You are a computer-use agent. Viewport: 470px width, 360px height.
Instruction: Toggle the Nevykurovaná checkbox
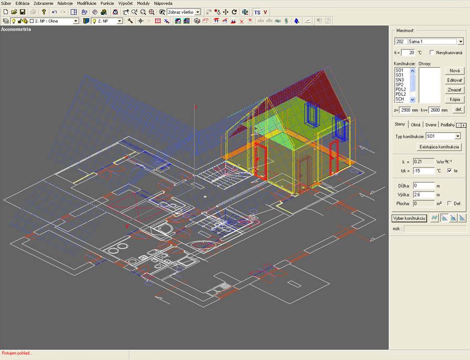[432, 52]
